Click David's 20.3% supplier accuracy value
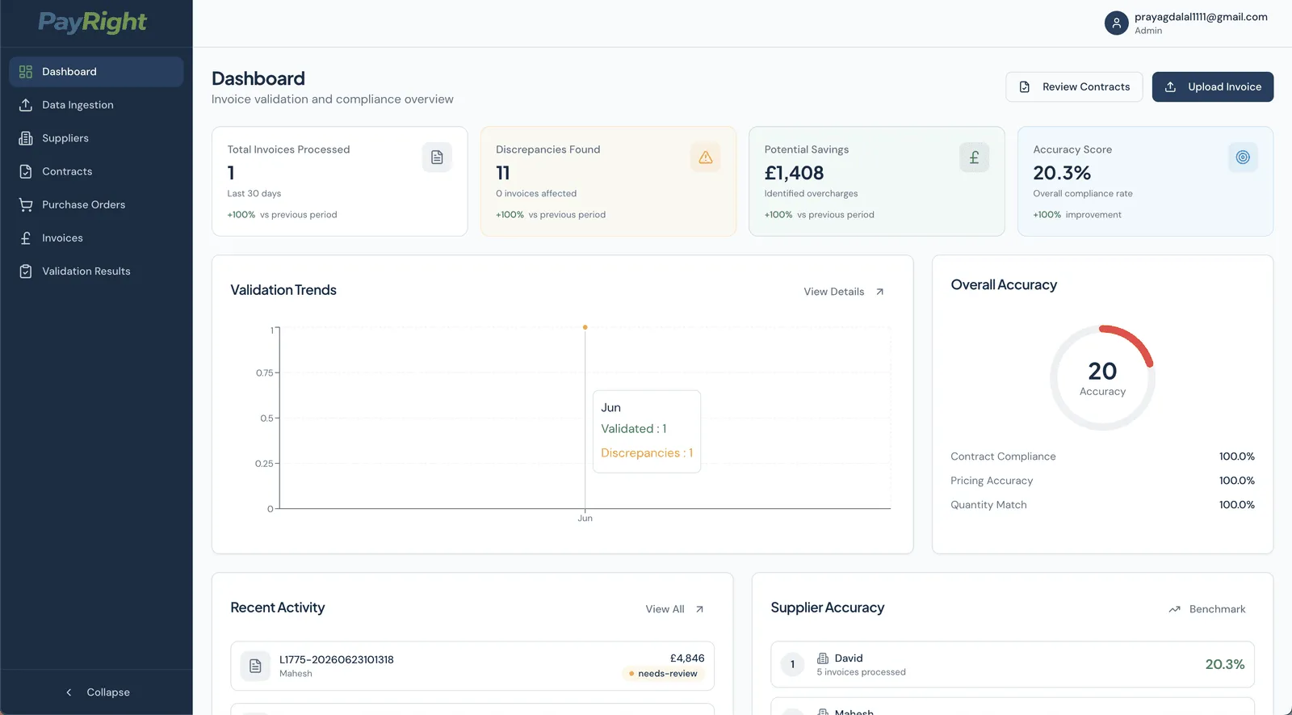This screenshot has width=1292, height=715. click(1225, 664)
